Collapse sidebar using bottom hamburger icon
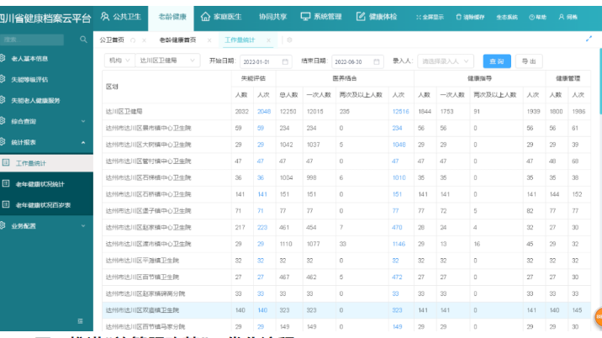This screenshot has height=338, width=602. (80, 320)
